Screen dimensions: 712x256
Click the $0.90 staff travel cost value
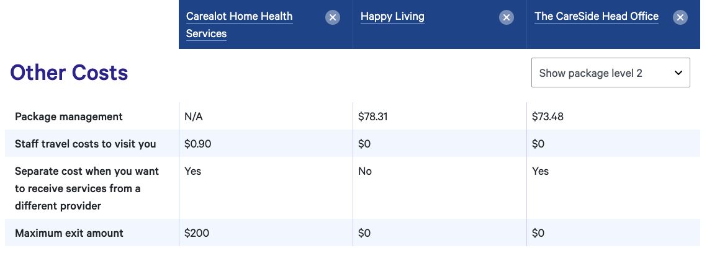coord(197,144)
